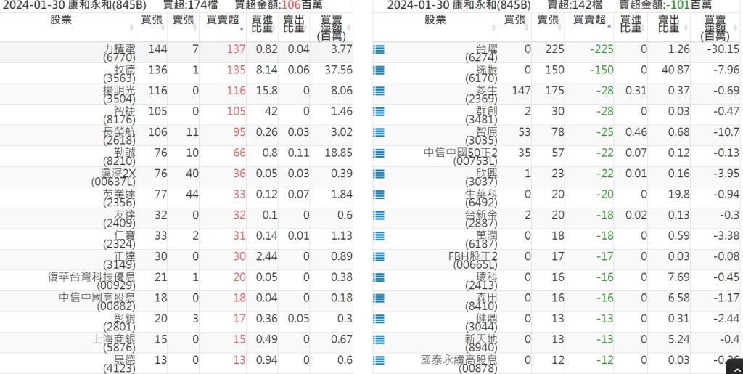Screen dimensions: 743x374
Task: Sort left table by 買張 column
Action: 152,20
